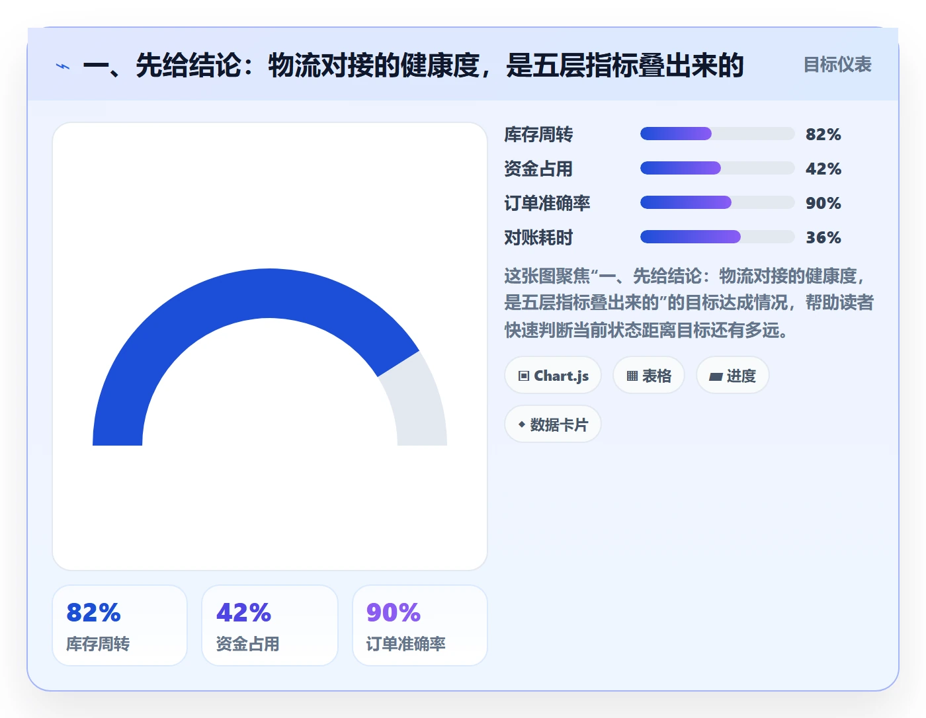Click the 资金占用 progress bar
Viewport: 926px width, 718px height.
(x=717, y=168)
